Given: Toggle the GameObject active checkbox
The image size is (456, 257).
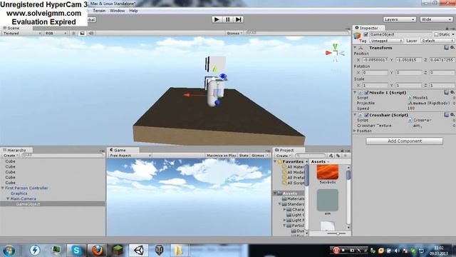Looking at the screenshot, I should pyautogui.click(x=366, y=35).
